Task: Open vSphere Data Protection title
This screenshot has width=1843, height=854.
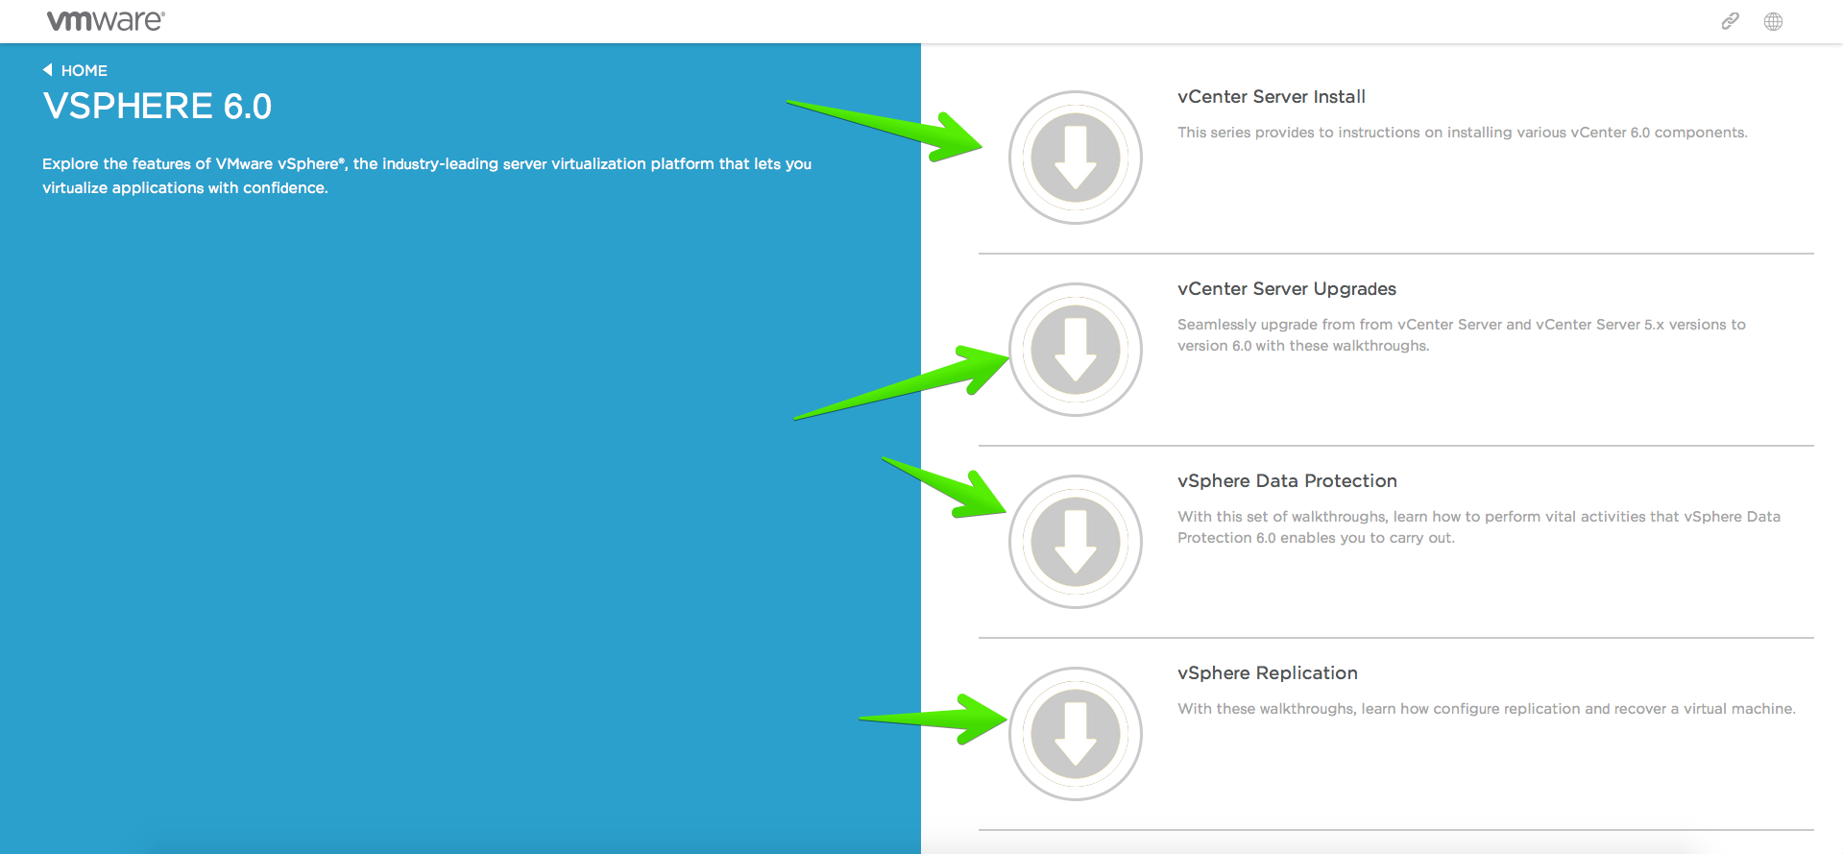Action: click(x=1287, y=481)
